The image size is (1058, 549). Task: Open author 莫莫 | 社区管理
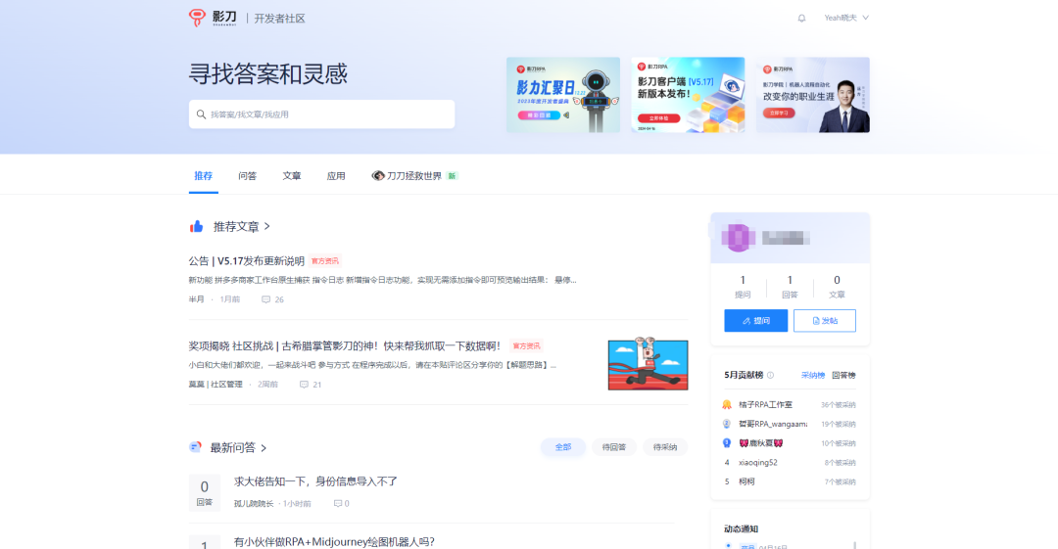[216, 385]
